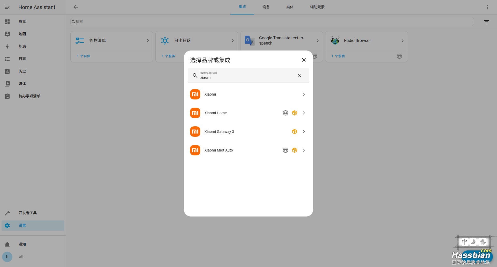This screenshot has width=497, height=267.
Task: Click the 购物清单 card icon
Action: pos(80,41)
